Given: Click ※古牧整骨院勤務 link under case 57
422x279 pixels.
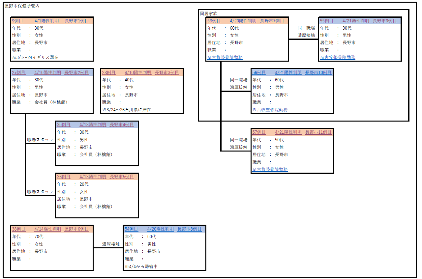Looking at the screenshot, I should (x=270, y=169).
